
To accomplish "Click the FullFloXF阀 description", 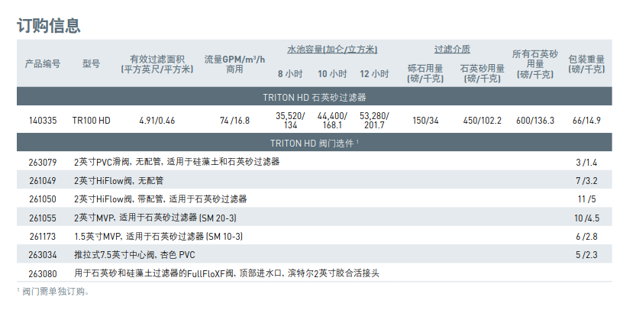I will (227, 273).
